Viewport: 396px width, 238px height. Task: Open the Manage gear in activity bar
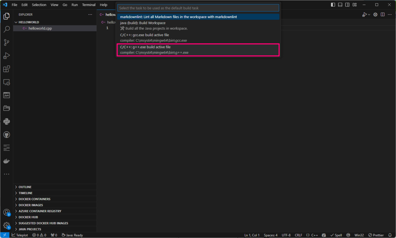7,225
